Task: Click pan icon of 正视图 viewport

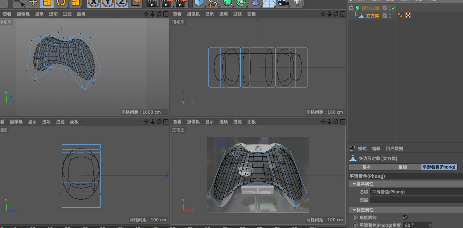Action: 323,121
